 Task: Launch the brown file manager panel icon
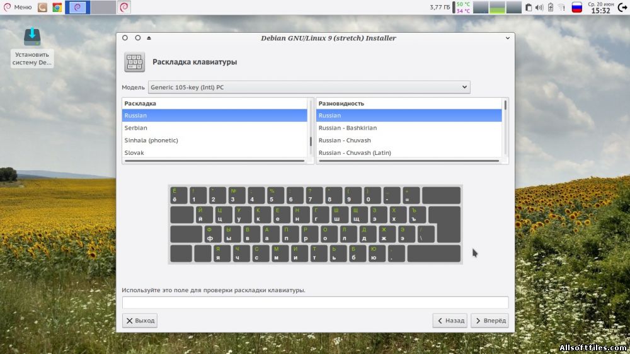point(42,7)
